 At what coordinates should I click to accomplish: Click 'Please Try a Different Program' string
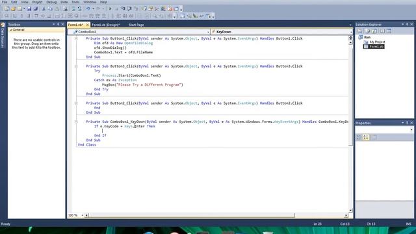point(149,84)
